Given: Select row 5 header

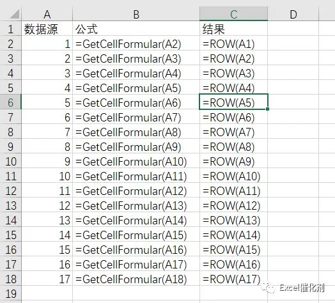Looking at the screenshot, I should click(x=11, y=88).
